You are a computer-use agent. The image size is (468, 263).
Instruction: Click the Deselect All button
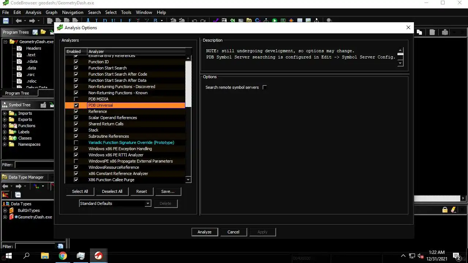(x=112, y=191)
